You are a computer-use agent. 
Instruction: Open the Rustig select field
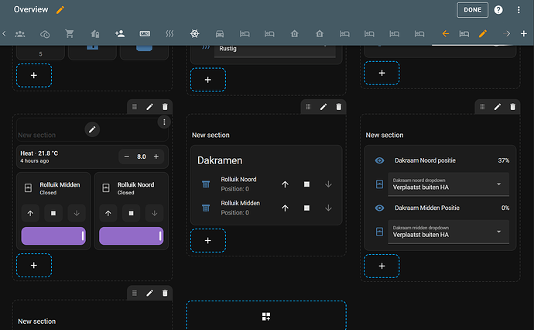[275, 51]
